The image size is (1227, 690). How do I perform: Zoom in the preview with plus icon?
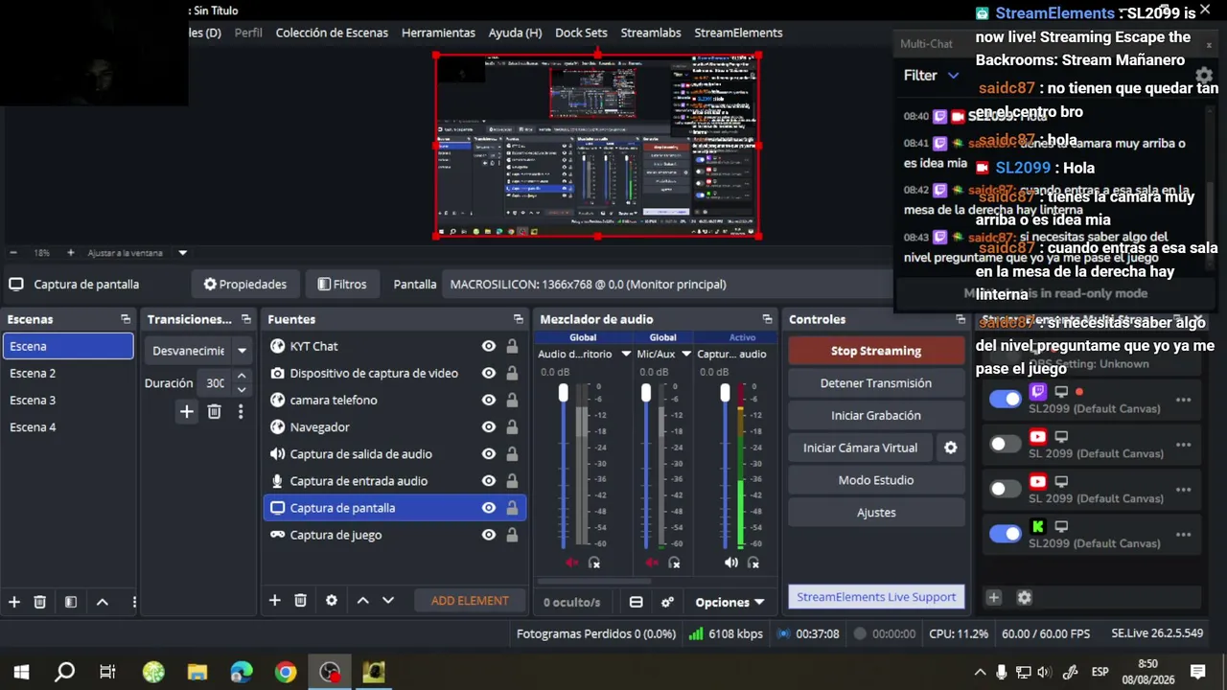[x=70, y=253]
